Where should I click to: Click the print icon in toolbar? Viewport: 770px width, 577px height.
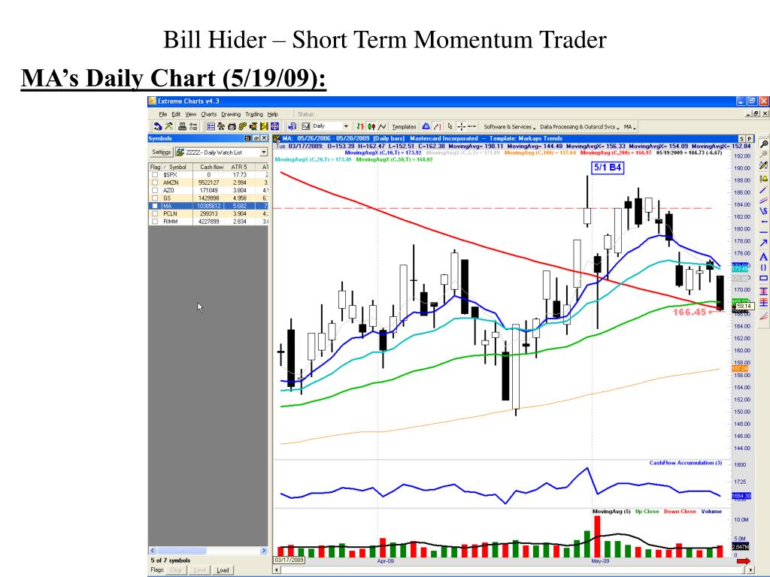point(182,126)
